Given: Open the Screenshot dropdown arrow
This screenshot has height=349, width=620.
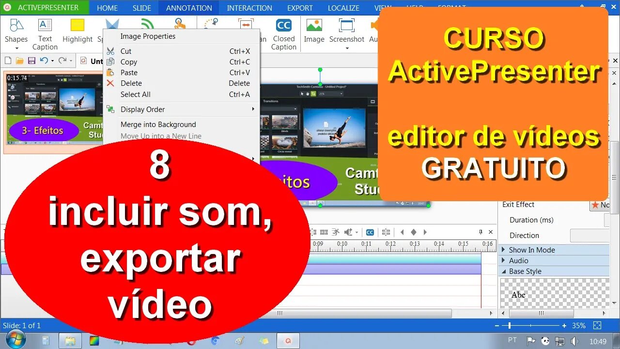Looking at the screenshot, I should click(x=347, y=48).
